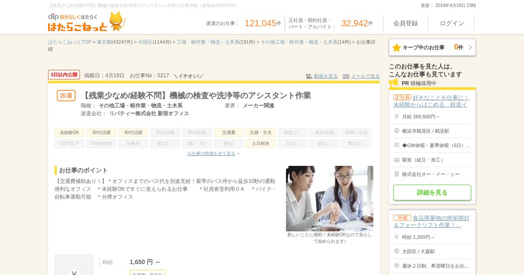The height and width of the screenshot is (275, 524).
Task: Click the job title 【残業少なめ/経験不問】
Action: point(196,95)
